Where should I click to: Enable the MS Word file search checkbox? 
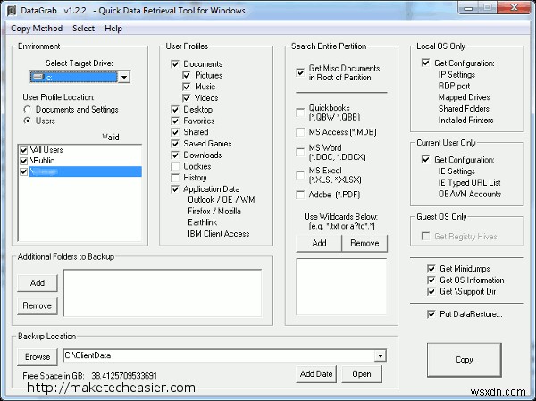click(x=300, y=152)
